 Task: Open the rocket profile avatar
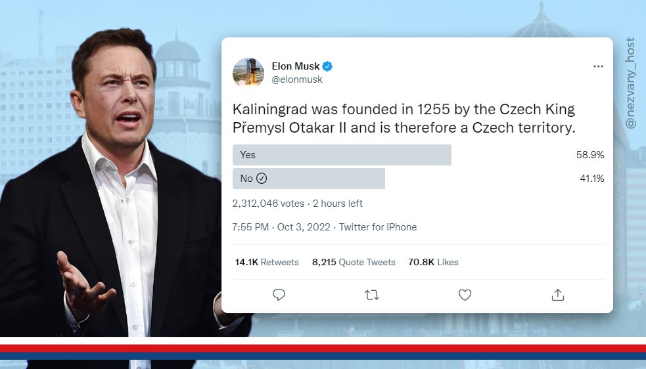[x=248, y=73]
